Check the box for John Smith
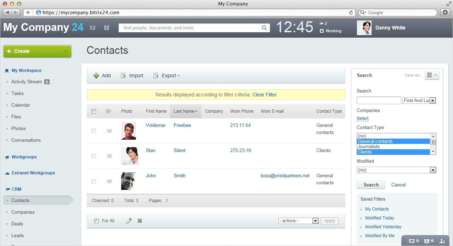 pyautogui.click(x=94, y=181)
